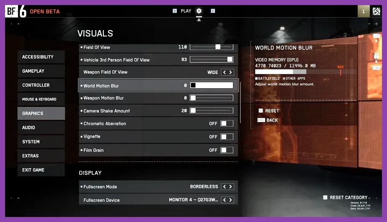Screen dimensions: 387x222
Task: Select next Fullscreen Mode option
Action: (x=230, y=186)
